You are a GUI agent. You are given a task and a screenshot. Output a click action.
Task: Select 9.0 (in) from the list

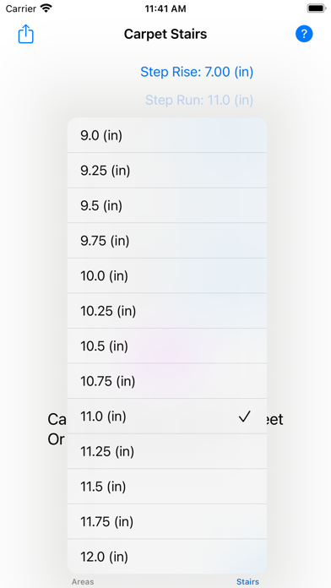coord(167,135)
